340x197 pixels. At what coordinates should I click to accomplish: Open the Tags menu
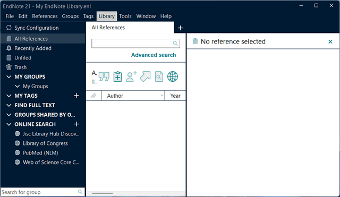coord(88,16)
